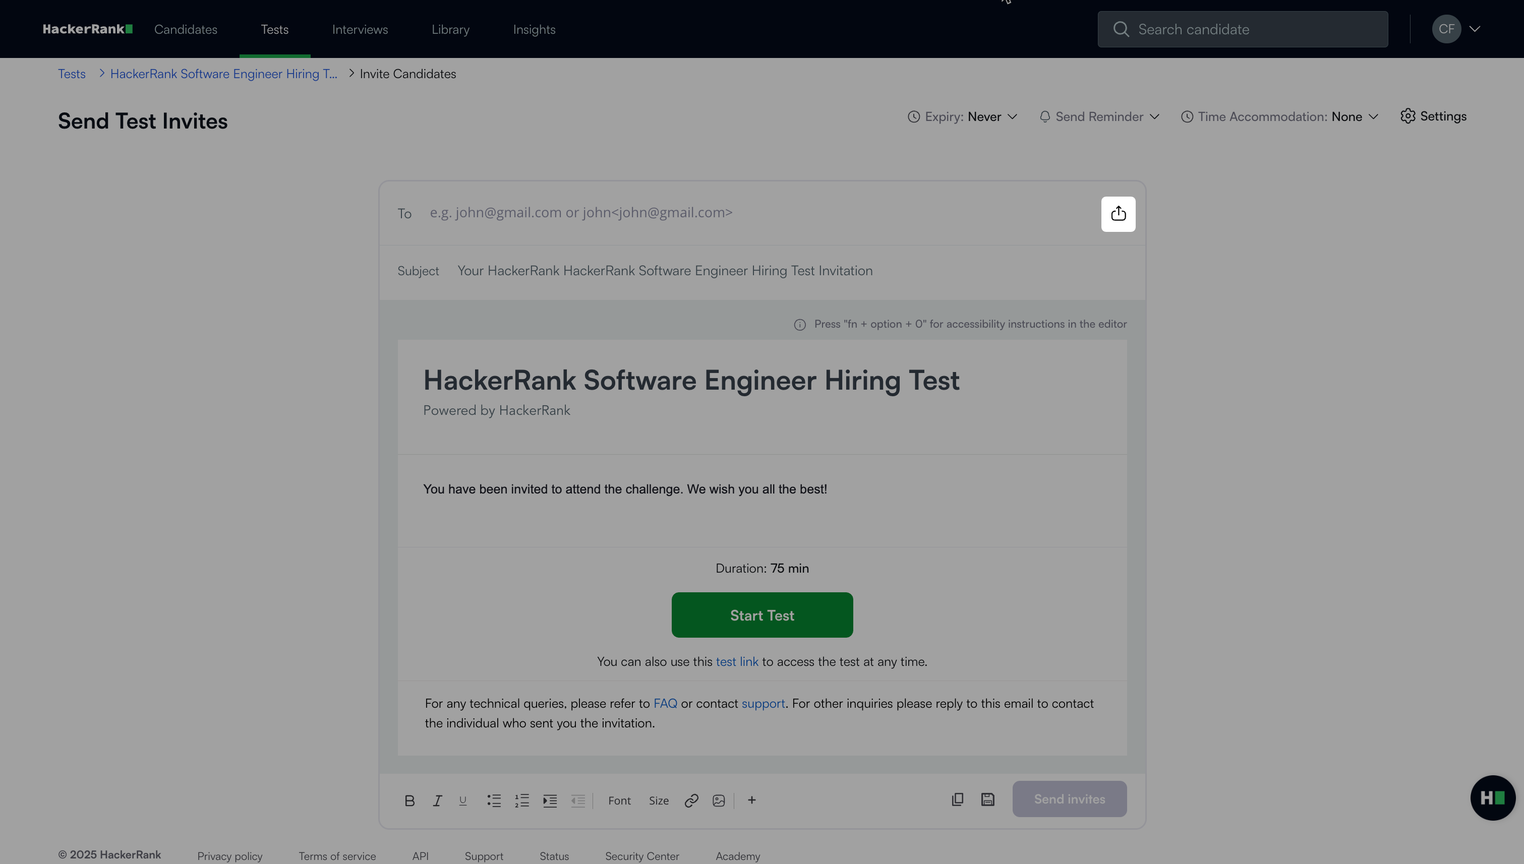Viewport: 1524px width, 864px height.
Task: Expand Time Accommodation: None dropdown
Action: click(1279, 117)
